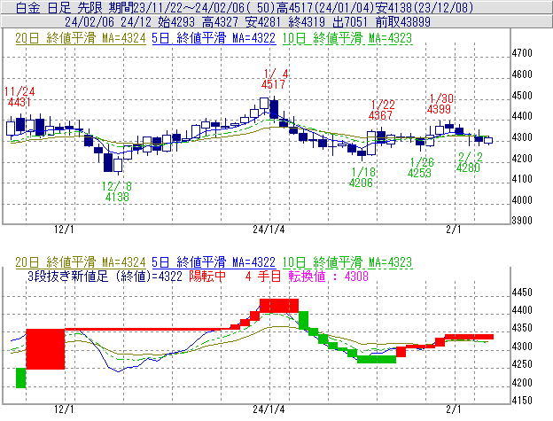Click the 出7051 volume value in header
Viewport: 553px width, 421px height.
tap(350, 22)
